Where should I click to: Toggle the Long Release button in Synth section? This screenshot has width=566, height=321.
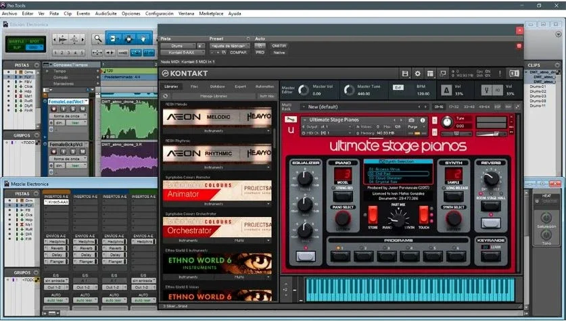tap(454, 197)
